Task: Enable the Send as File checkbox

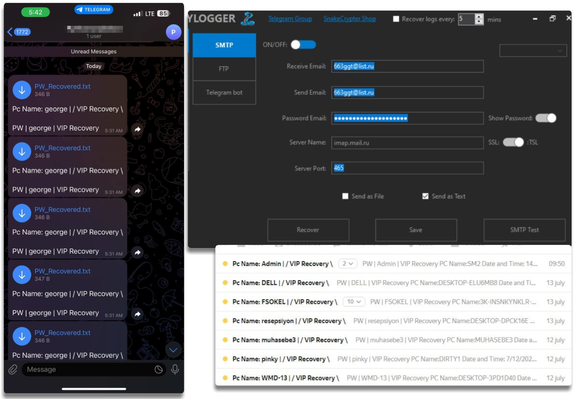Action: click(x=345, y=196)
